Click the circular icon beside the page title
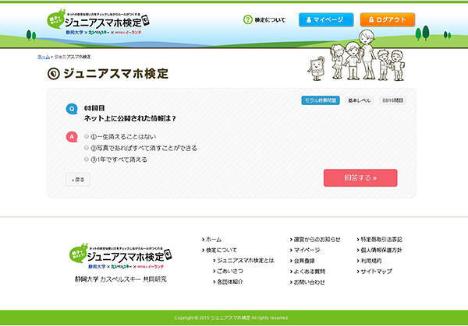468x326 pixels. 54,74
